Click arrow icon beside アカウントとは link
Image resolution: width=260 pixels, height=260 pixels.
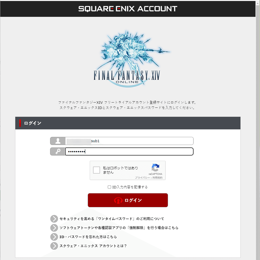click(x=54, y=246)
